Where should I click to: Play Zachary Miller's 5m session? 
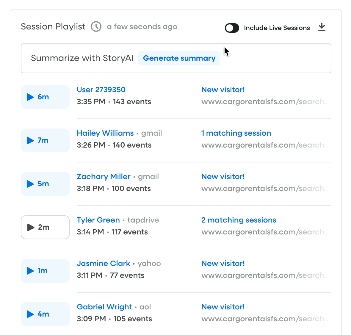[45, 184]
